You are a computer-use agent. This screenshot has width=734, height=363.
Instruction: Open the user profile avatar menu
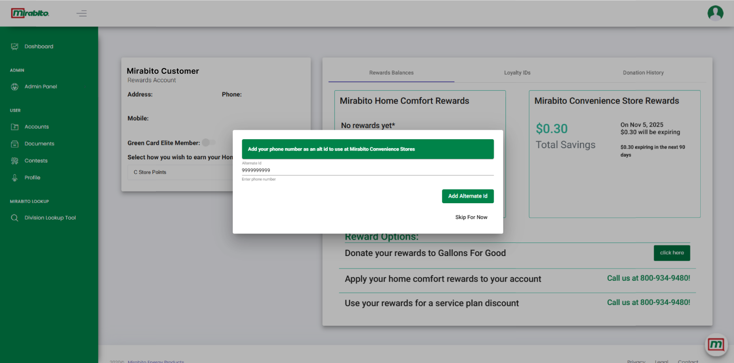715,13
